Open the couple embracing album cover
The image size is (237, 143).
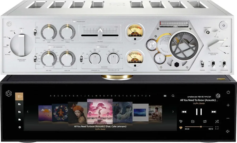122,112
